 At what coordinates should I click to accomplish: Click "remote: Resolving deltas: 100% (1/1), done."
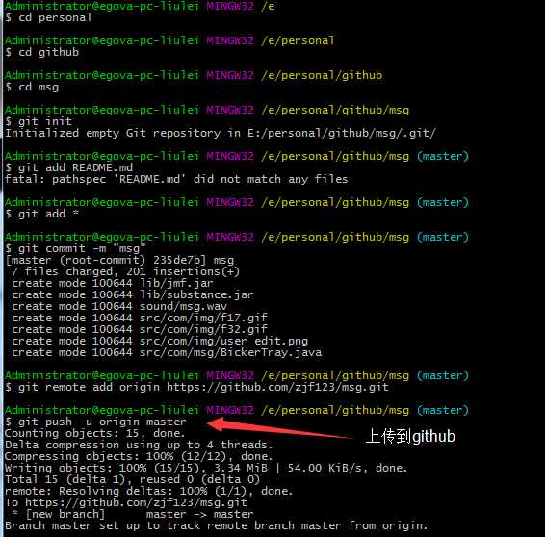click(x=148, y=491)
